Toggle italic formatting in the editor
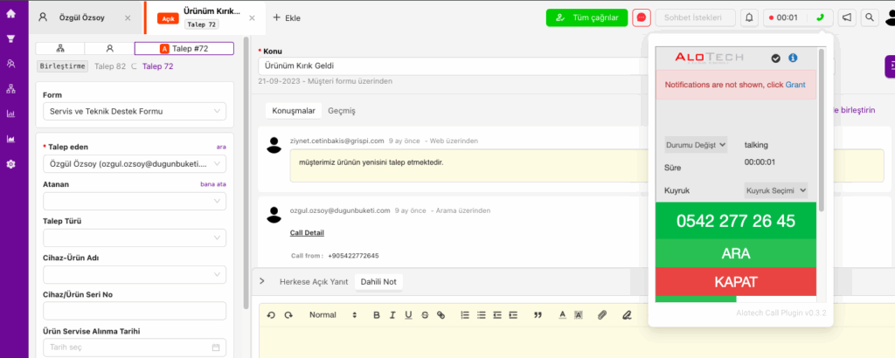Image resolution: width=895 pixels, height=358 pixels. 392,314
